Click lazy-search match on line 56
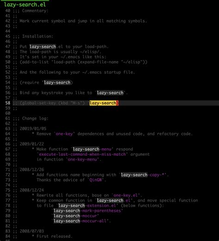This screenshot has height=241, width=219. tap(110, 93)
